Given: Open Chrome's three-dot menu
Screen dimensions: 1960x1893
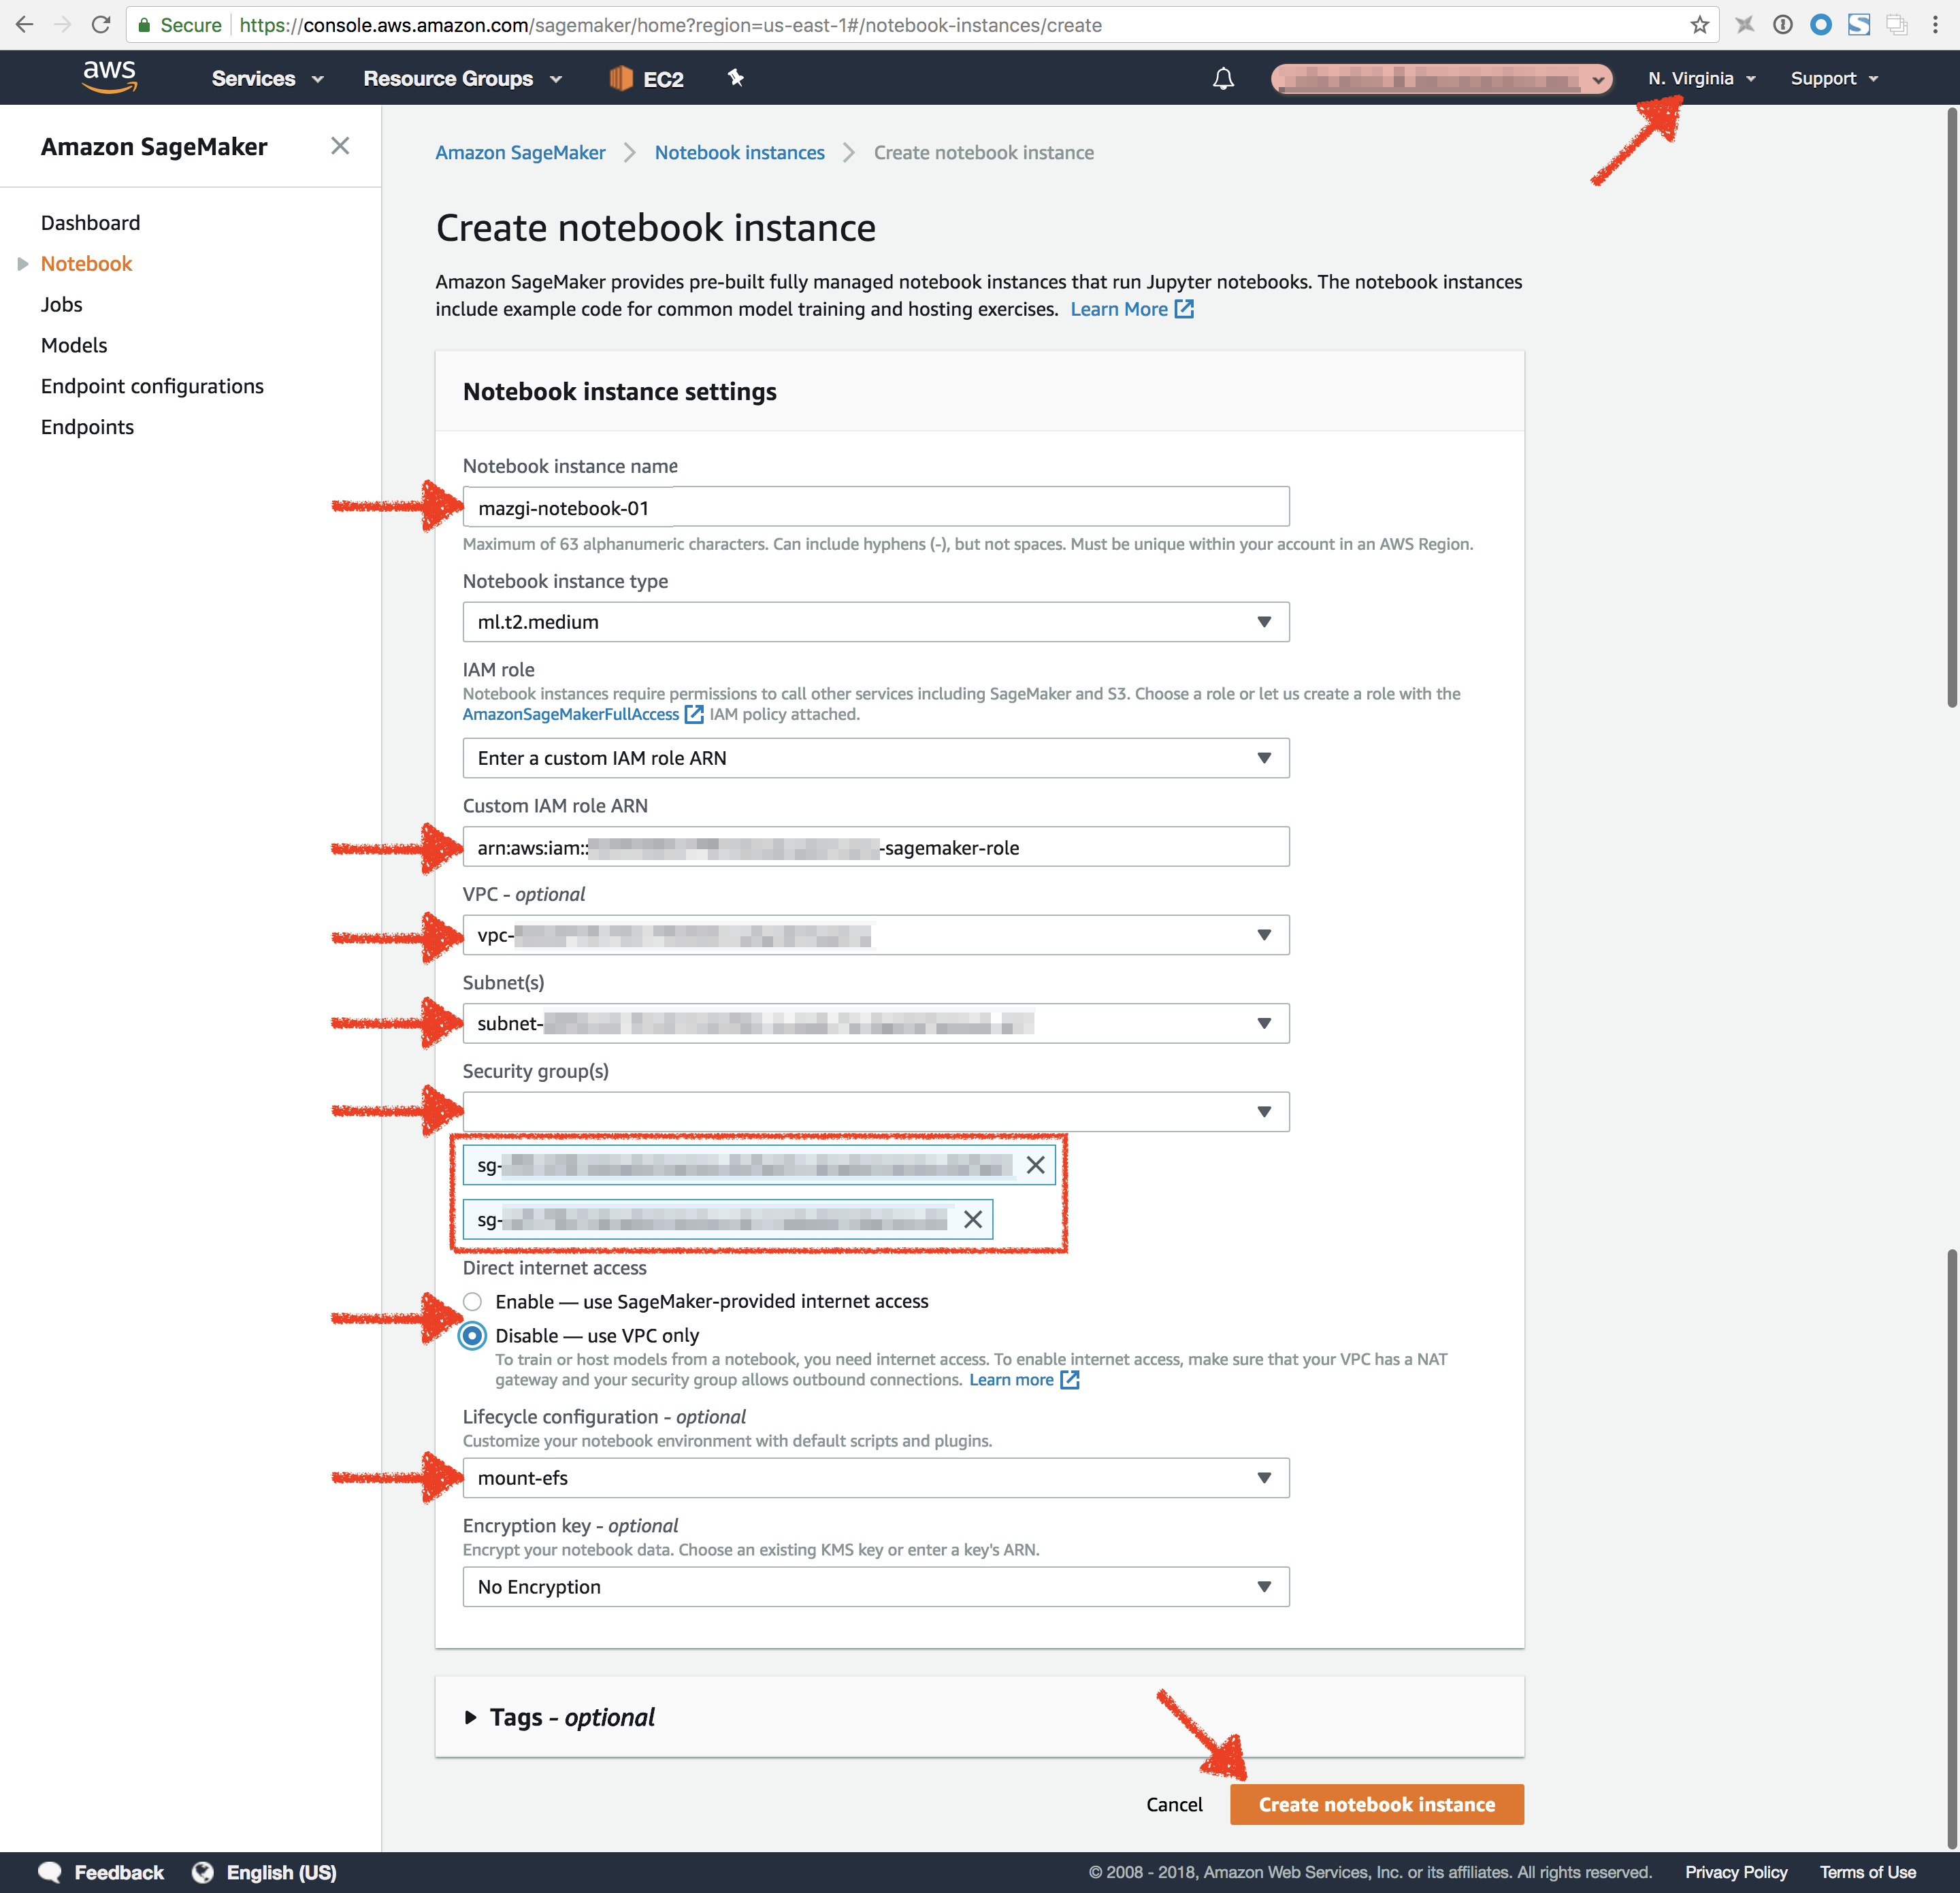Looking at the screenshot, I should pos(1936,25).
